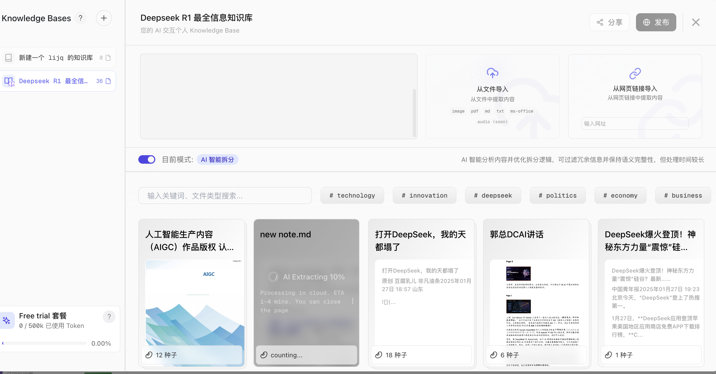Click the 0.00% usage text
The image size is (716, 374).
(x=101, y=344)
